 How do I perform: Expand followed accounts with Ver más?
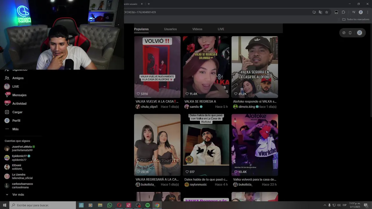(x=15, y=194)
